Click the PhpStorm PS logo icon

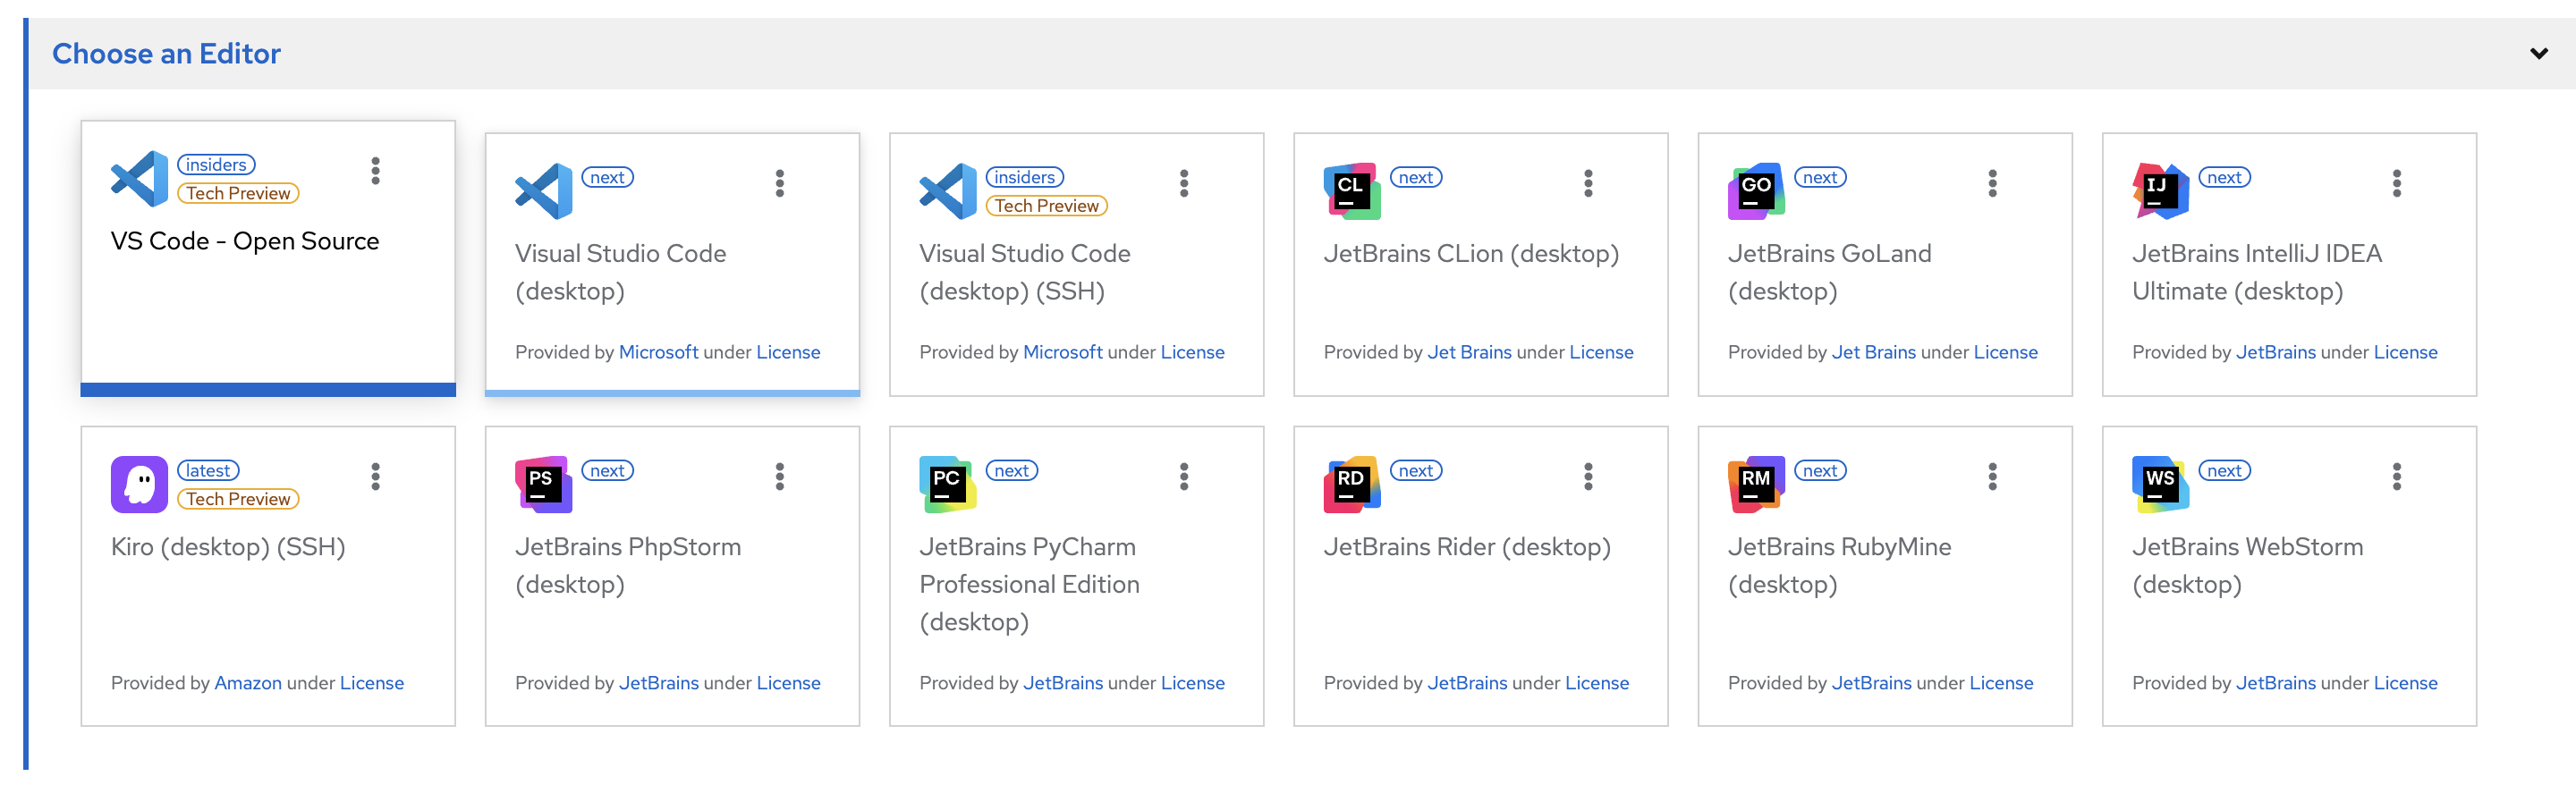click(543, 484)
